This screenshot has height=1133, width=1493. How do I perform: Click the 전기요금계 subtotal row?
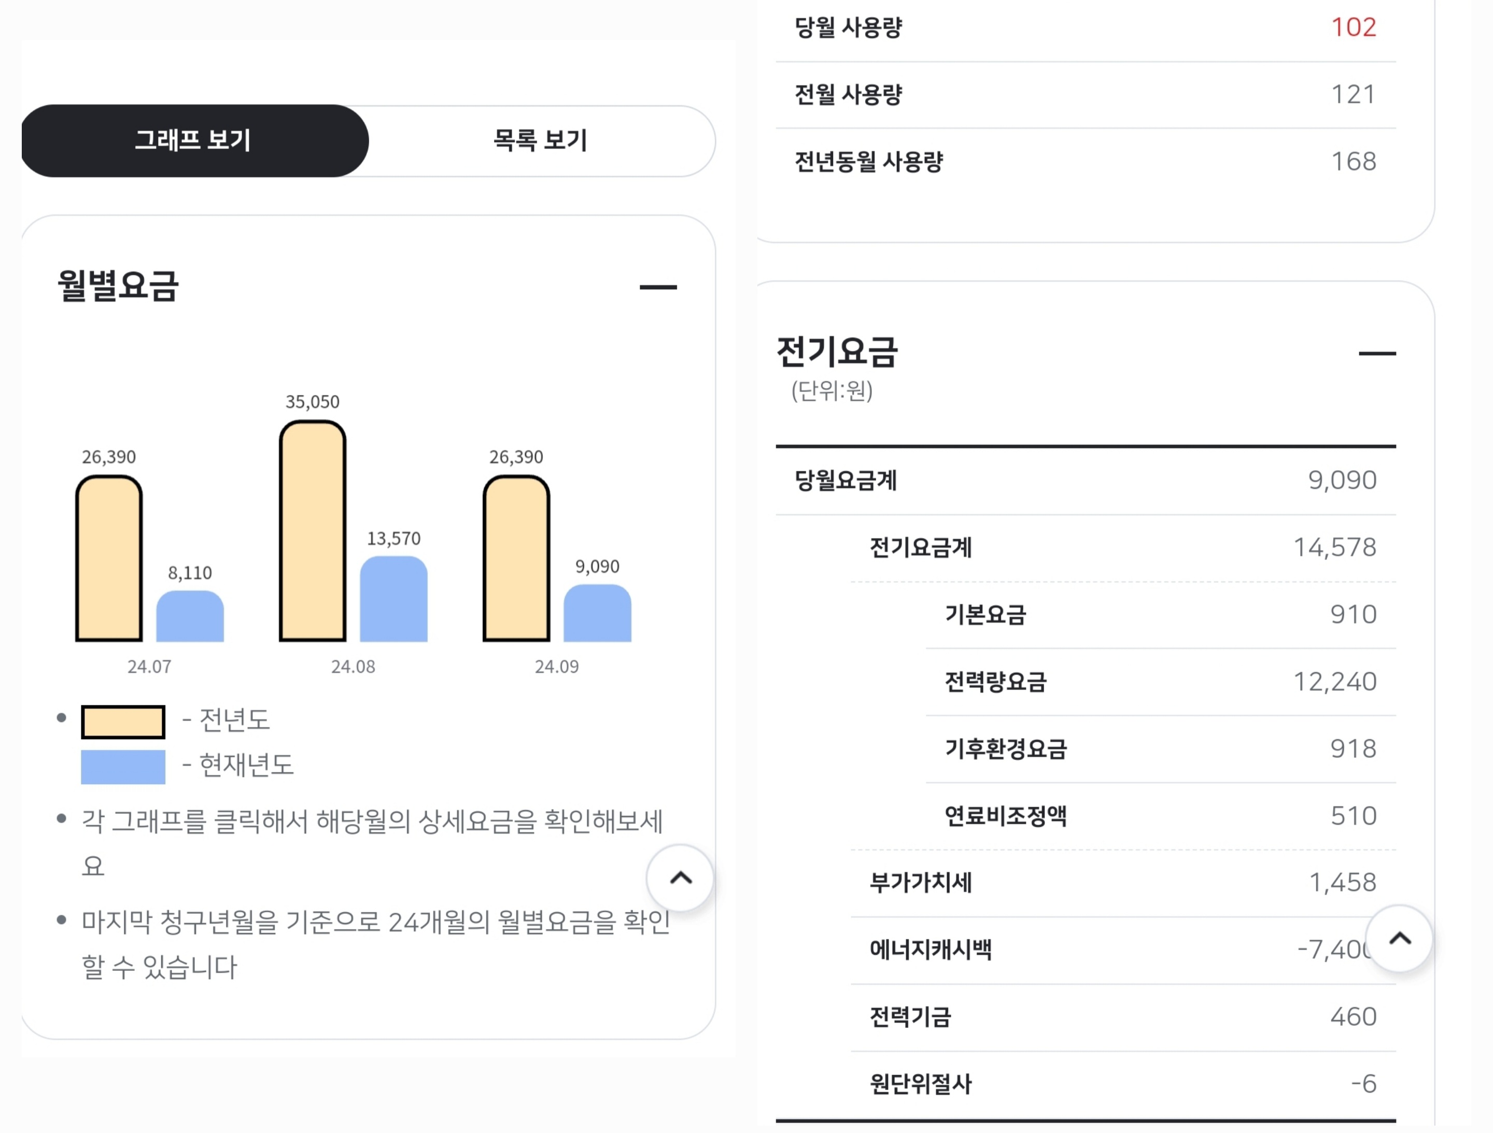pyautogui.click(x=1122, y=547)
